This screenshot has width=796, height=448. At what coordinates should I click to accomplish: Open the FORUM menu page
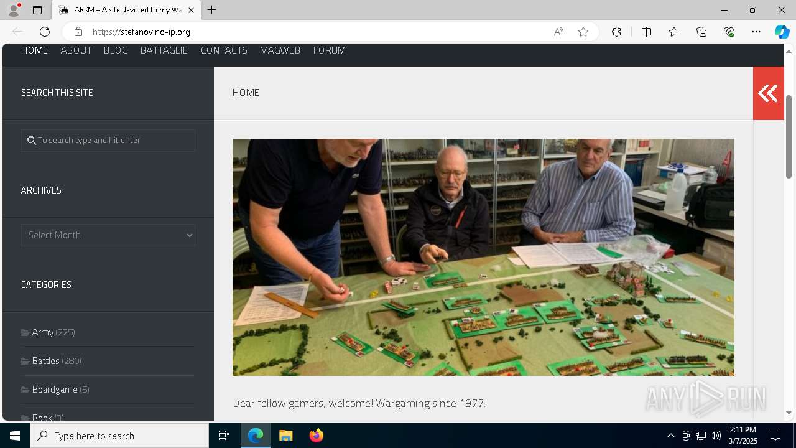[x=329, y=50]
